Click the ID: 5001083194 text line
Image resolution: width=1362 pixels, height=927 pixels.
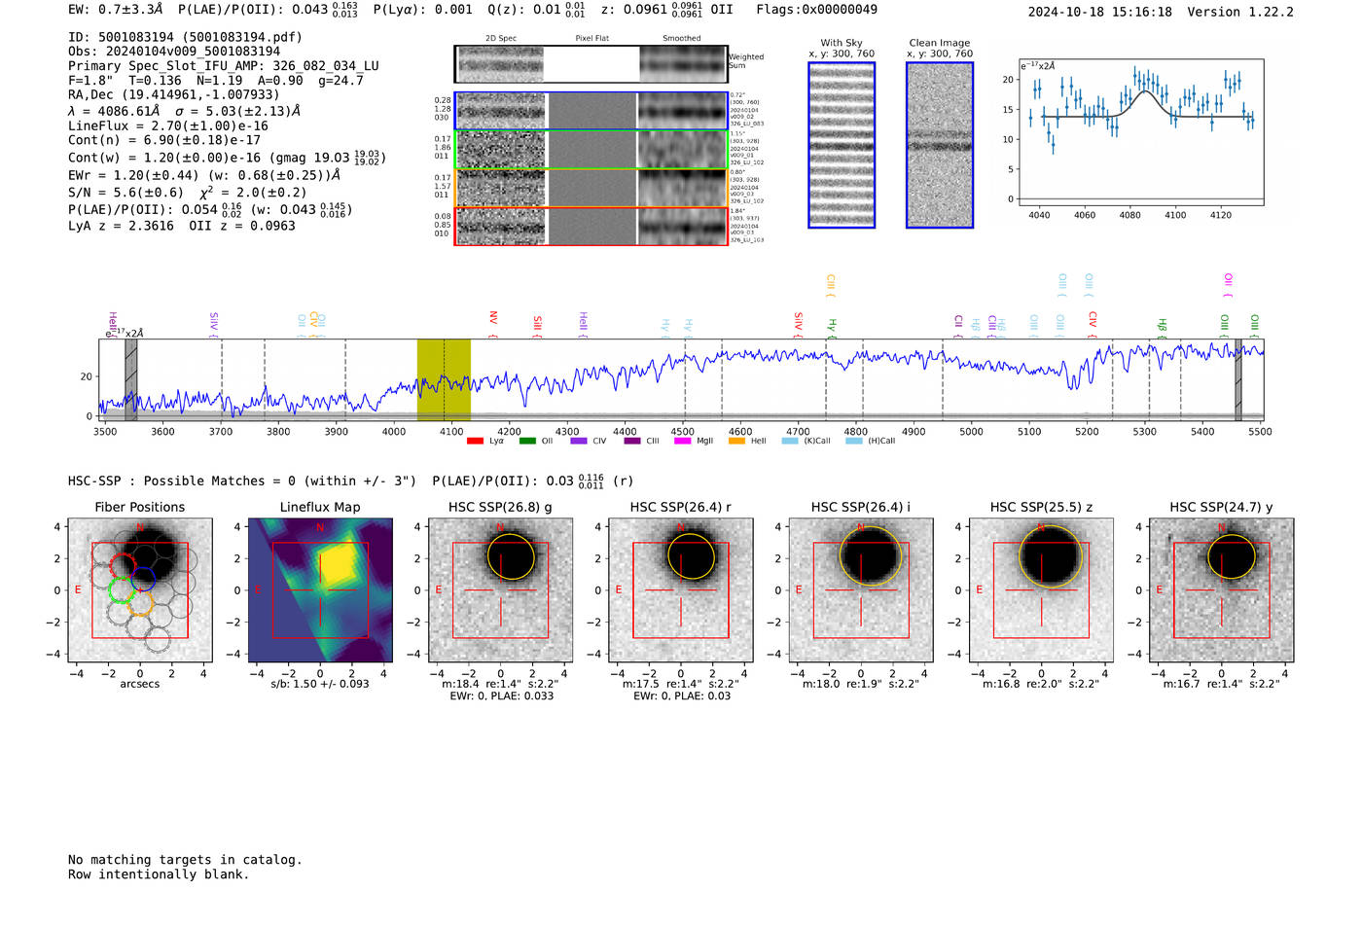185,37
